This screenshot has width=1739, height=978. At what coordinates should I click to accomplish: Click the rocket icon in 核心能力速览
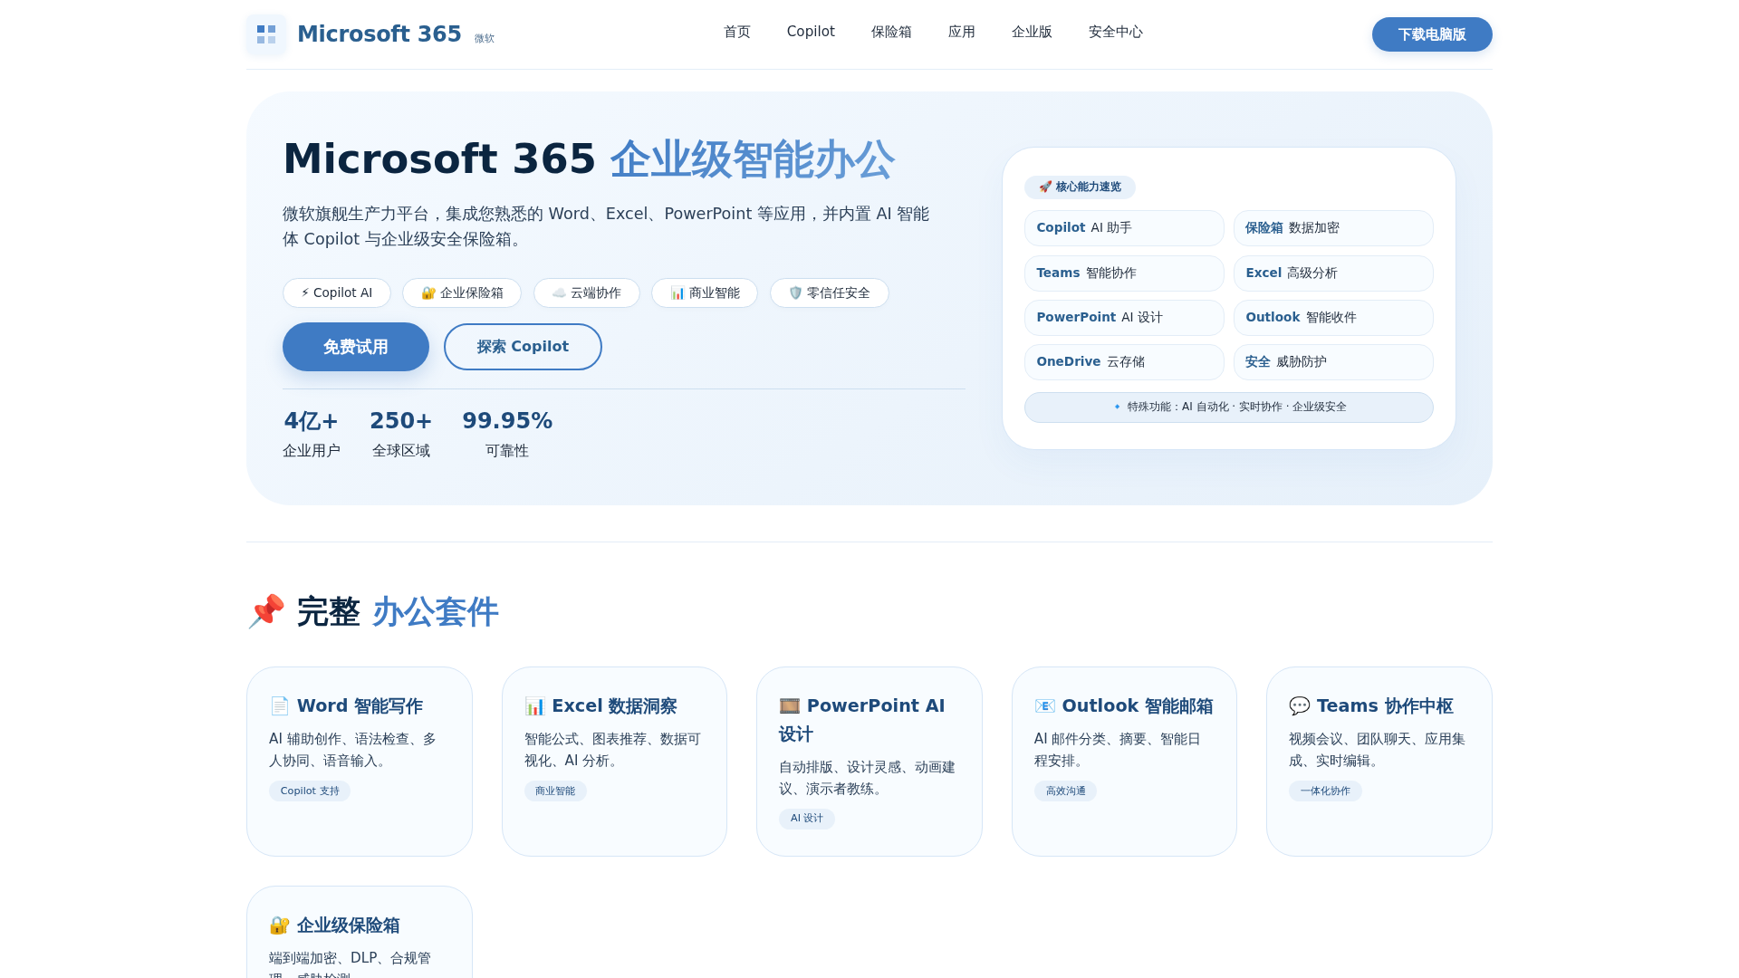pyautogui.click(x=1045, y=187)
